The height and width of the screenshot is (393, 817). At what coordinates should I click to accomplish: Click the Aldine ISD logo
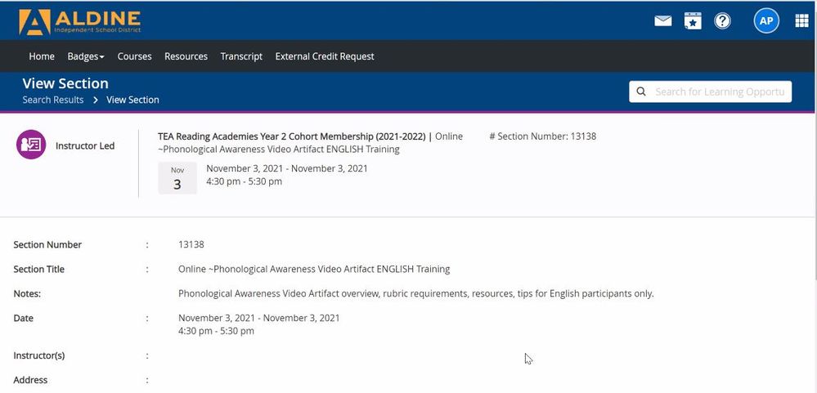click(79, 21)
